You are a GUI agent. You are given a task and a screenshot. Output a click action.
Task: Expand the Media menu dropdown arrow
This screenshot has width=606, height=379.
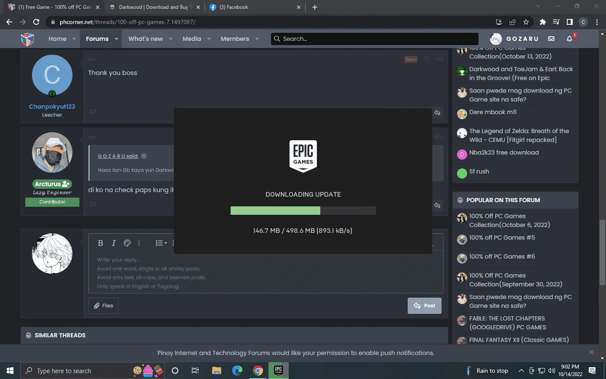pyautogui.click(x=209, y=39)
